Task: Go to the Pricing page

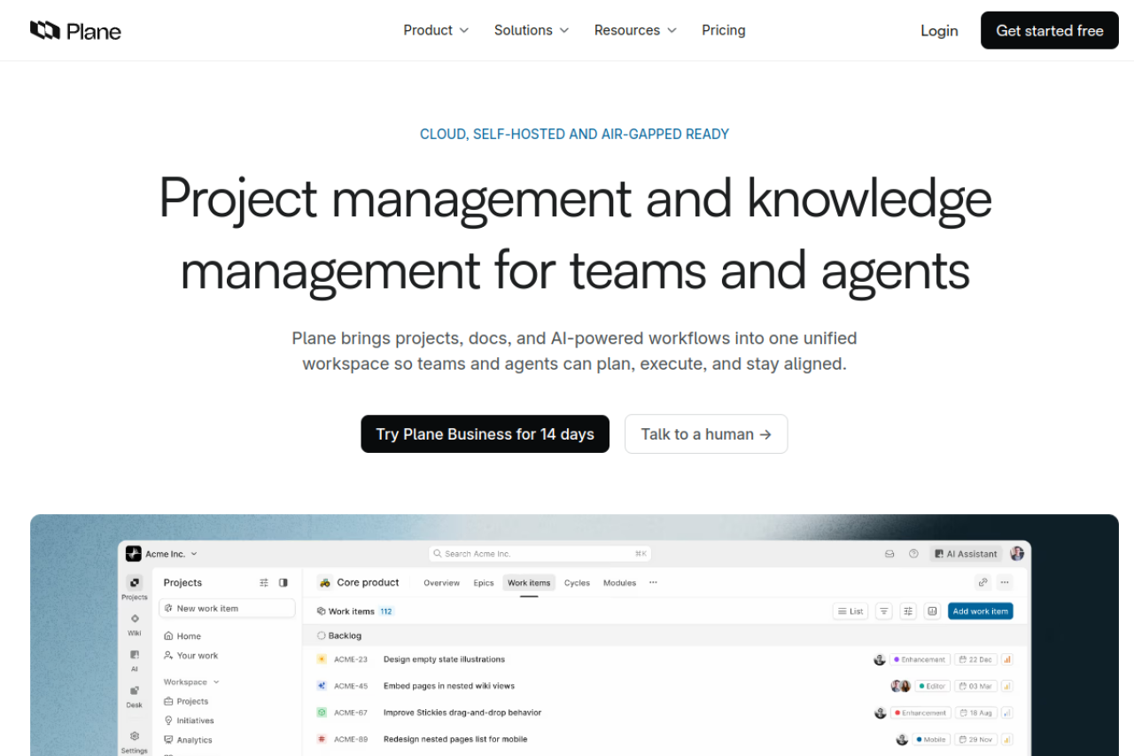Action: (723, 30)
